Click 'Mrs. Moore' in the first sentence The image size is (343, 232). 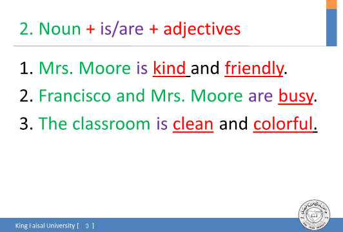(x=84, y=68)
